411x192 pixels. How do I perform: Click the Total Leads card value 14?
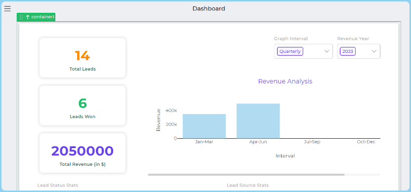82,56
